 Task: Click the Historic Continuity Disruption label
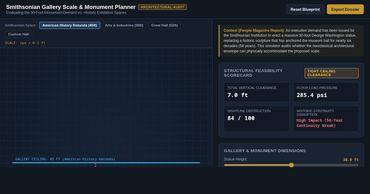315,113
